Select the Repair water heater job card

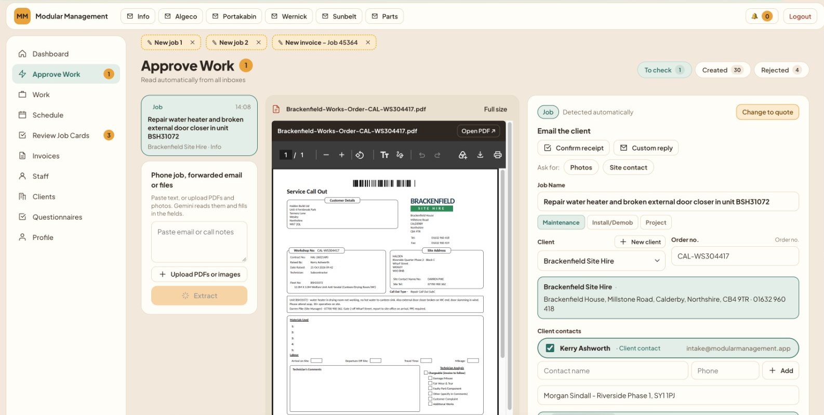pyautogui.click(x=200, y=126)
